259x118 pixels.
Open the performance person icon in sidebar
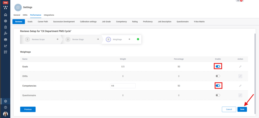[x=6, y=34]
